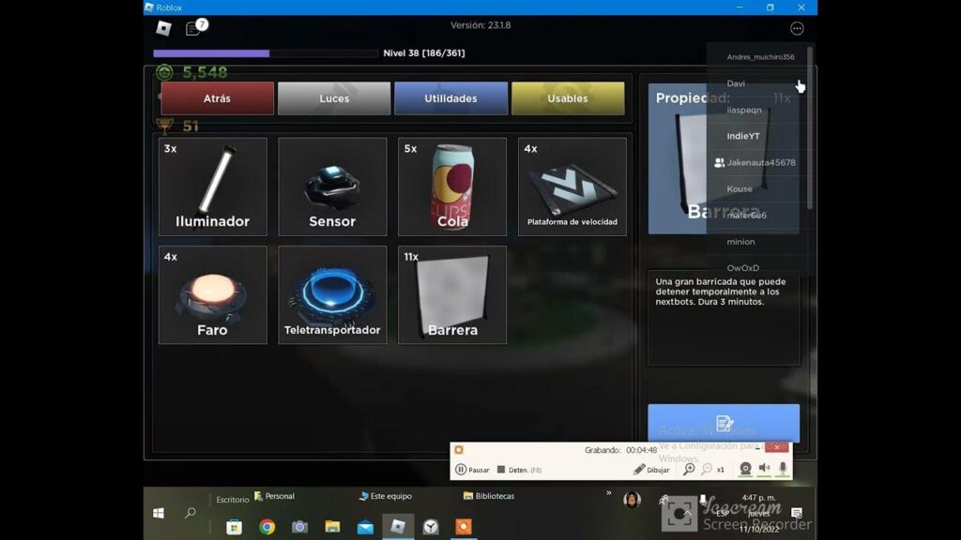Image resolution: width=961 pixels, height=540 pixels.
Task: Click the trophy icon next to 51
Action: coord(164,126)
